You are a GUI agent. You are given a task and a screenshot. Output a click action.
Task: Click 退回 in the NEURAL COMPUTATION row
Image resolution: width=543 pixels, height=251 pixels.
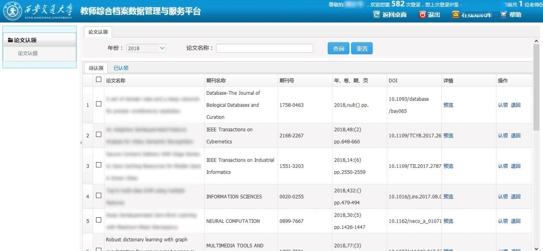click(x=516, y=221)
